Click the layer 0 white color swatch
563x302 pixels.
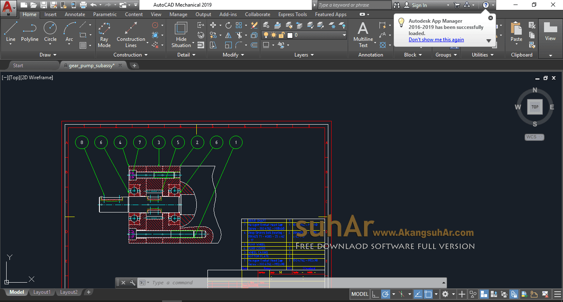(290, 35)
